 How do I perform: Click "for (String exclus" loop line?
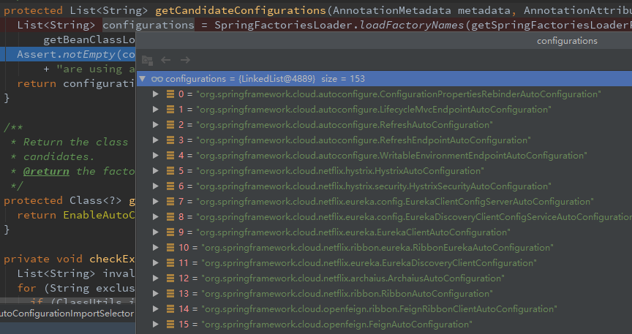(x=76, y=288)
